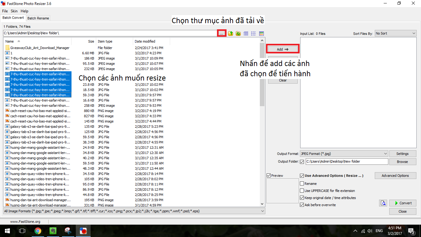Viewport: 421px width, 237px height.
Task: Open Chrome from the Windows taskbar
Action: click(x=38, y=231)
